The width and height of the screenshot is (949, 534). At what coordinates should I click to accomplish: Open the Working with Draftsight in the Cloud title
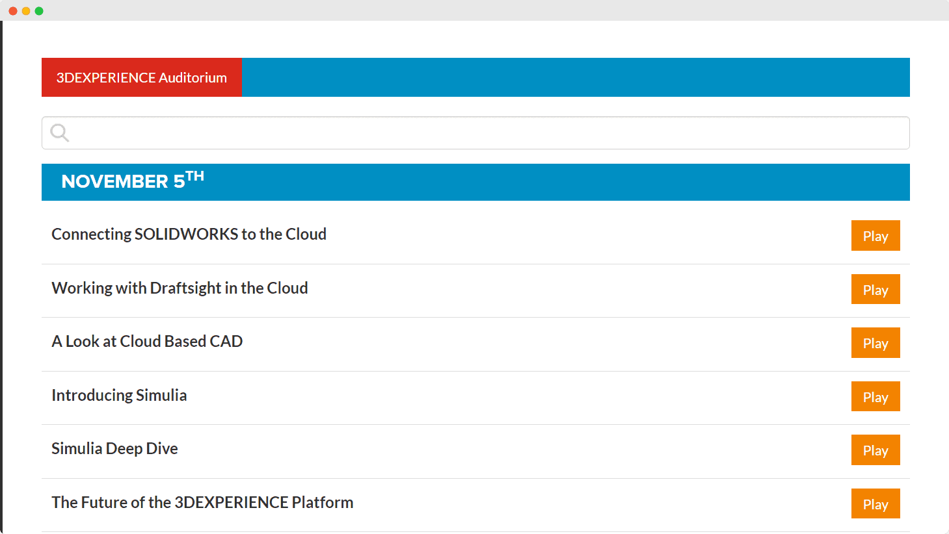pos(180,288)
